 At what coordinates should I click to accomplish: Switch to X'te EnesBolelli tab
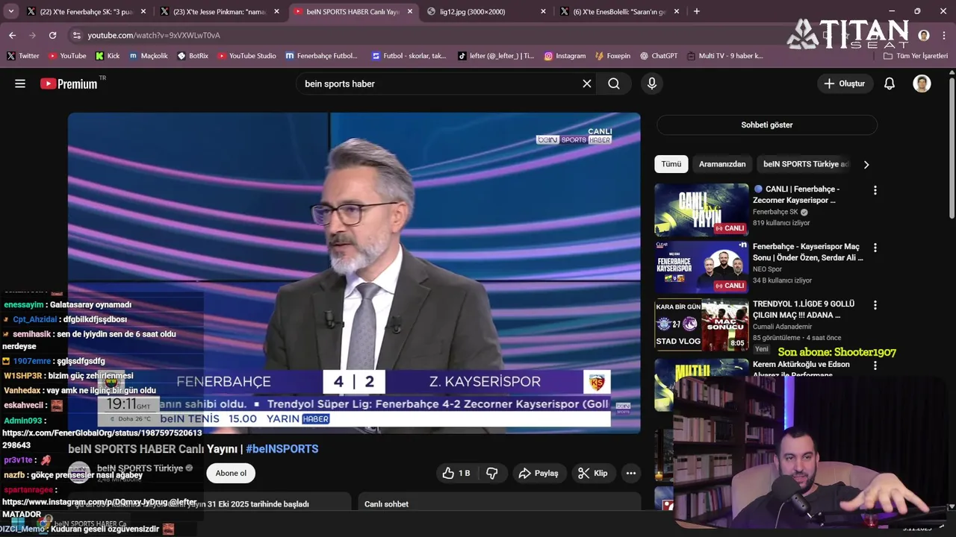click(619, 11)
